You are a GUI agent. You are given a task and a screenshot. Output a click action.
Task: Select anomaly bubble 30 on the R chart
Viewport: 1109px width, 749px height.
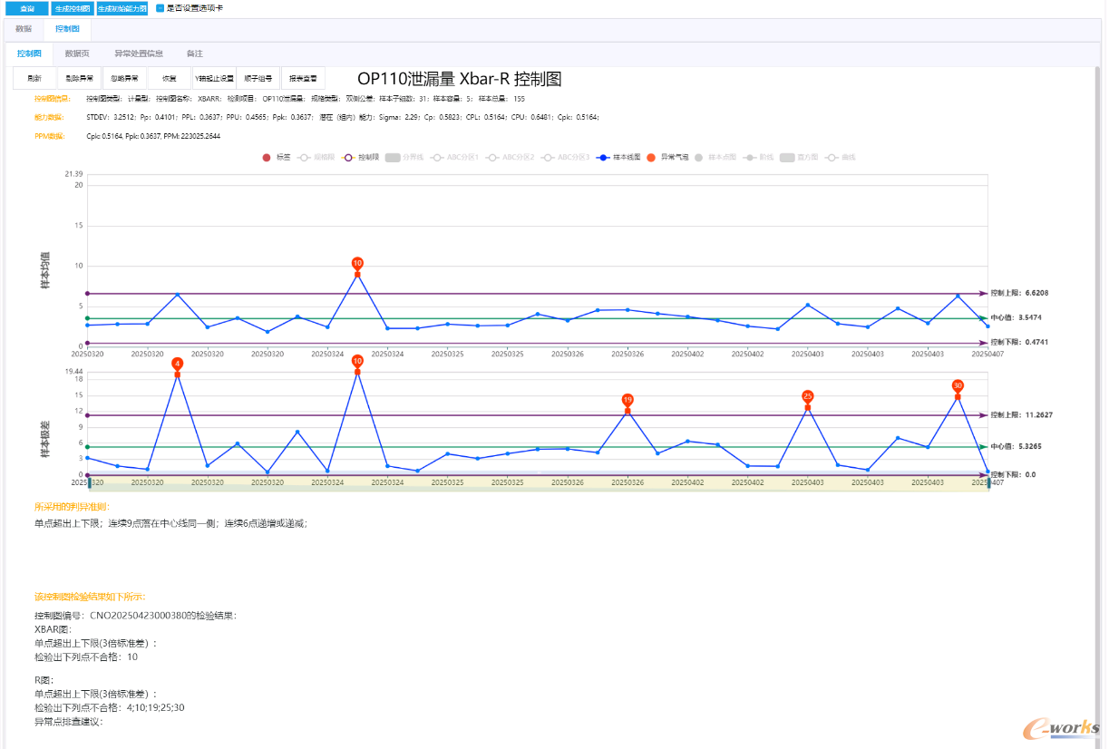pos(958,385)
